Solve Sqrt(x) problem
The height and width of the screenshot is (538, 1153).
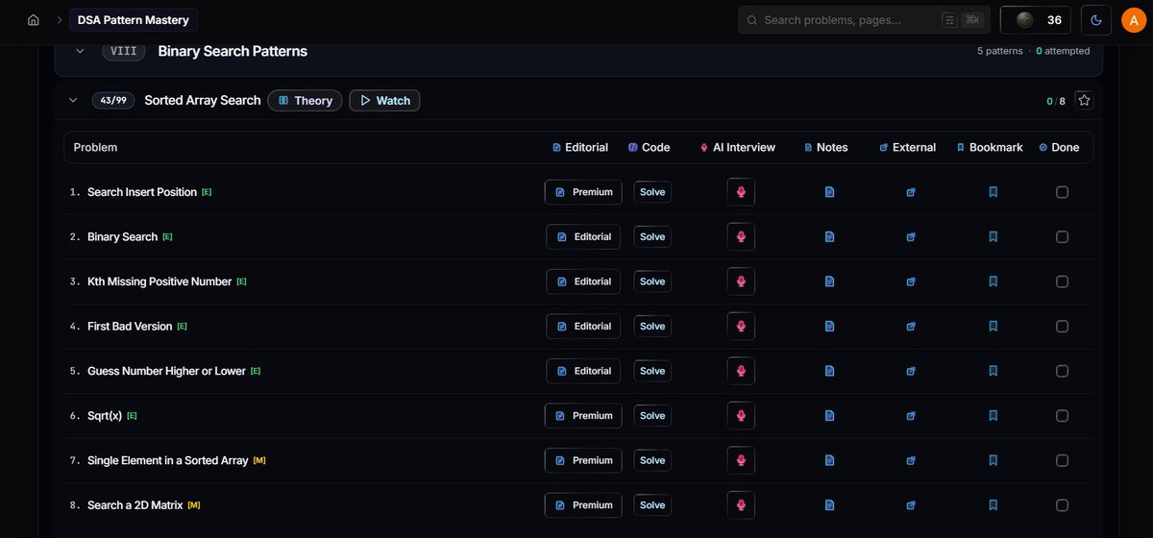652,415
